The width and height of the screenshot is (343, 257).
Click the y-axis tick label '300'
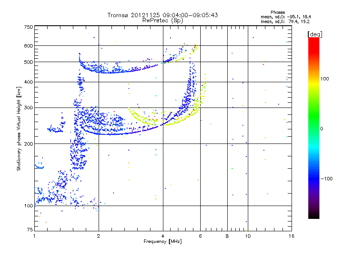coord(28,108)
